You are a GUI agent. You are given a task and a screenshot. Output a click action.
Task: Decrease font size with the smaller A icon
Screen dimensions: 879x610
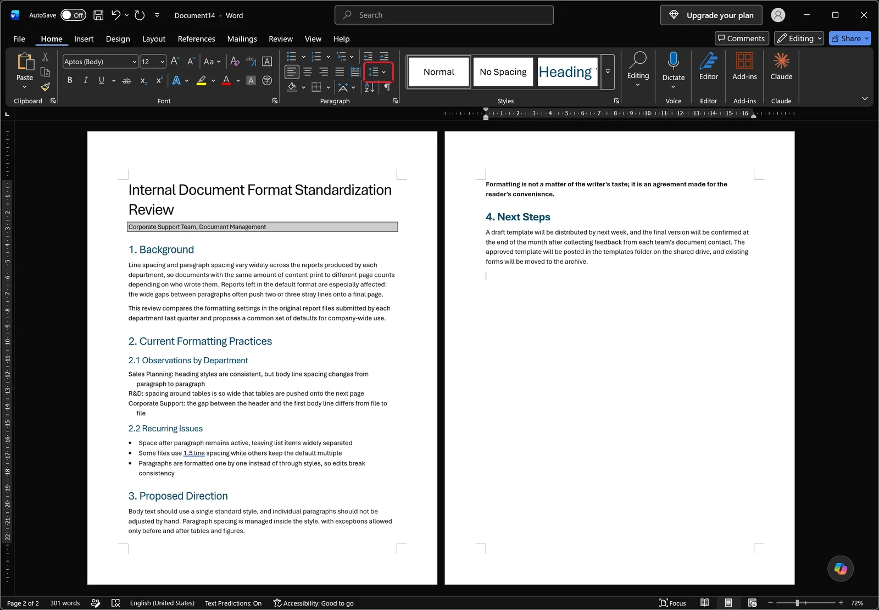(x=191, y=62)
